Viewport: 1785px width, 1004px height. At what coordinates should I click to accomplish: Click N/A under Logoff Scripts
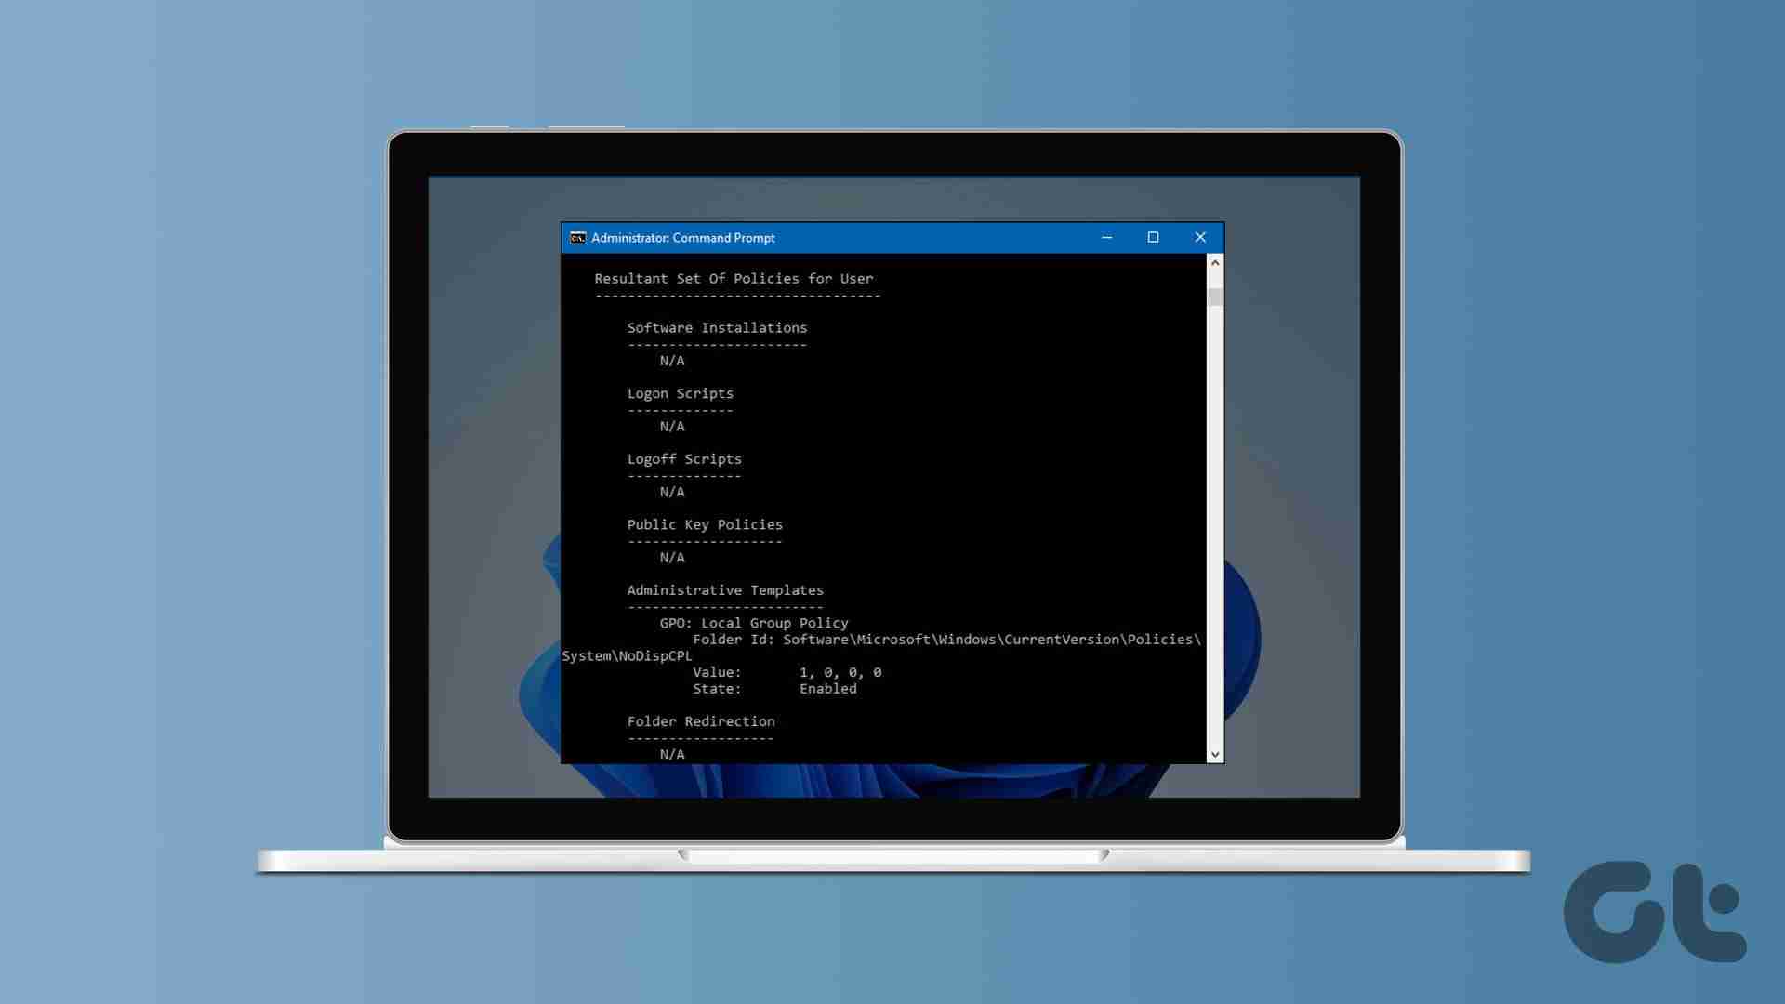671,492
